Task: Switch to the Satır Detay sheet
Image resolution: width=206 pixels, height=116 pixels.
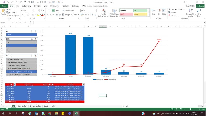Action: point(22,106)
